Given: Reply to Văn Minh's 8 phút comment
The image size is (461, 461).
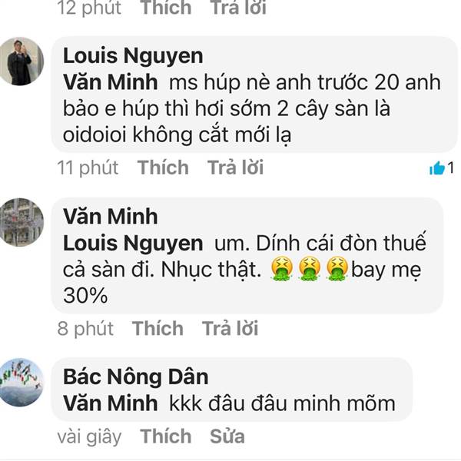Looking at the screenshot, I should tap(230, 328).
